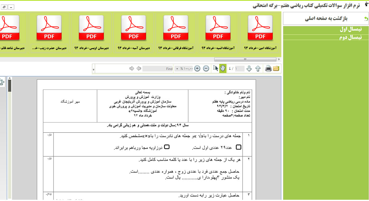Open نیمسال اول menu item
Image resolution: width=369 pixels, height=201 pixels.
(x=351, y=29)
